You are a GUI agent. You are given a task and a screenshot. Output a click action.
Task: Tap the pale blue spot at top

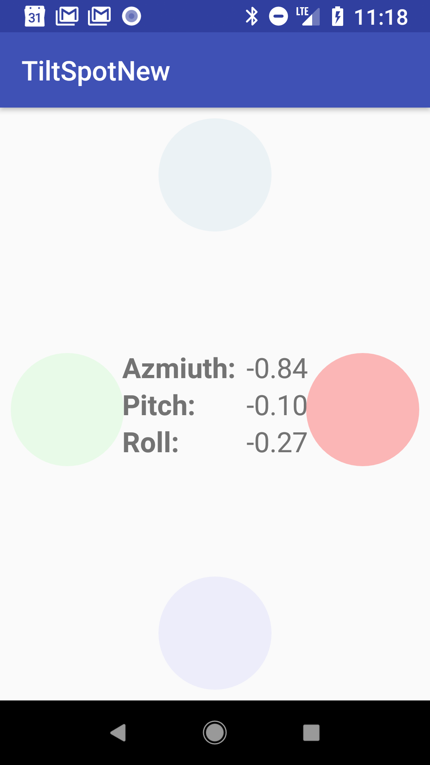click(215, 175)
